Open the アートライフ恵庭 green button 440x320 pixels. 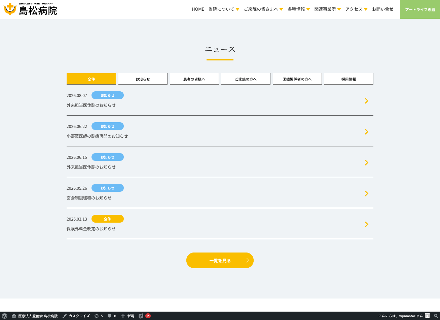(x=420, y=9)
